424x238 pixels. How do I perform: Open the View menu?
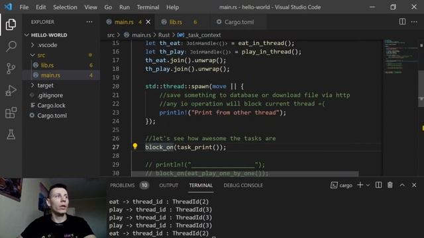point(91,7)
